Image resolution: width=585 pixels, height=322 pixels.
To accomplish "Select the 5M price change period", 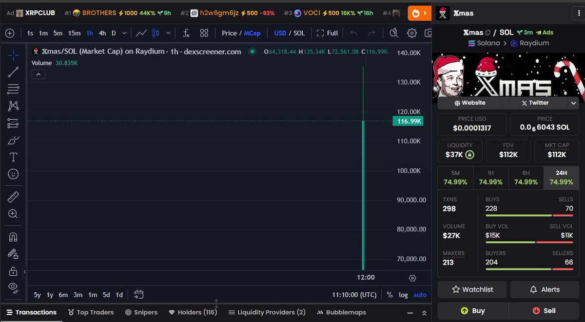I will (x=455, y=178).
